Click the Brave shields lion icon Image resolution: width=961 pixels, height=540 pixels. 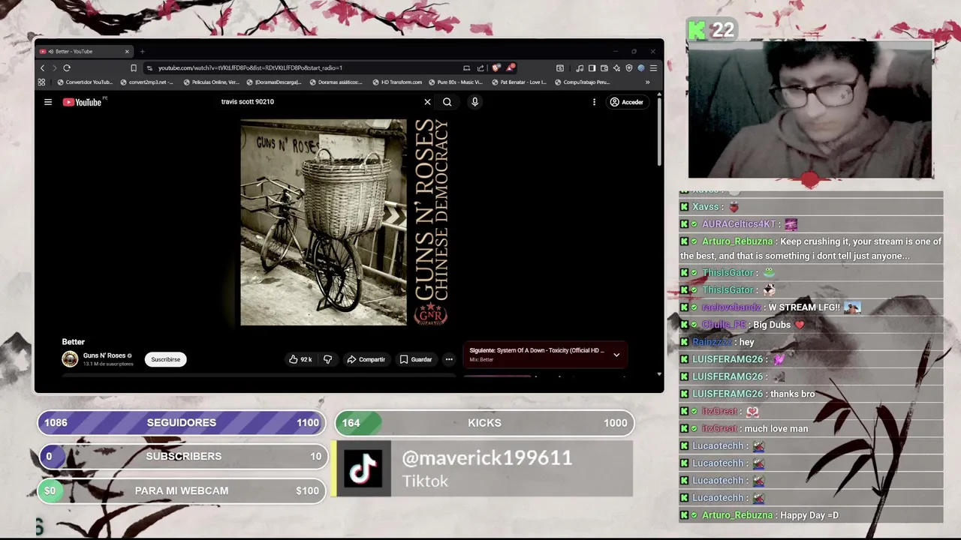point(496,68)
